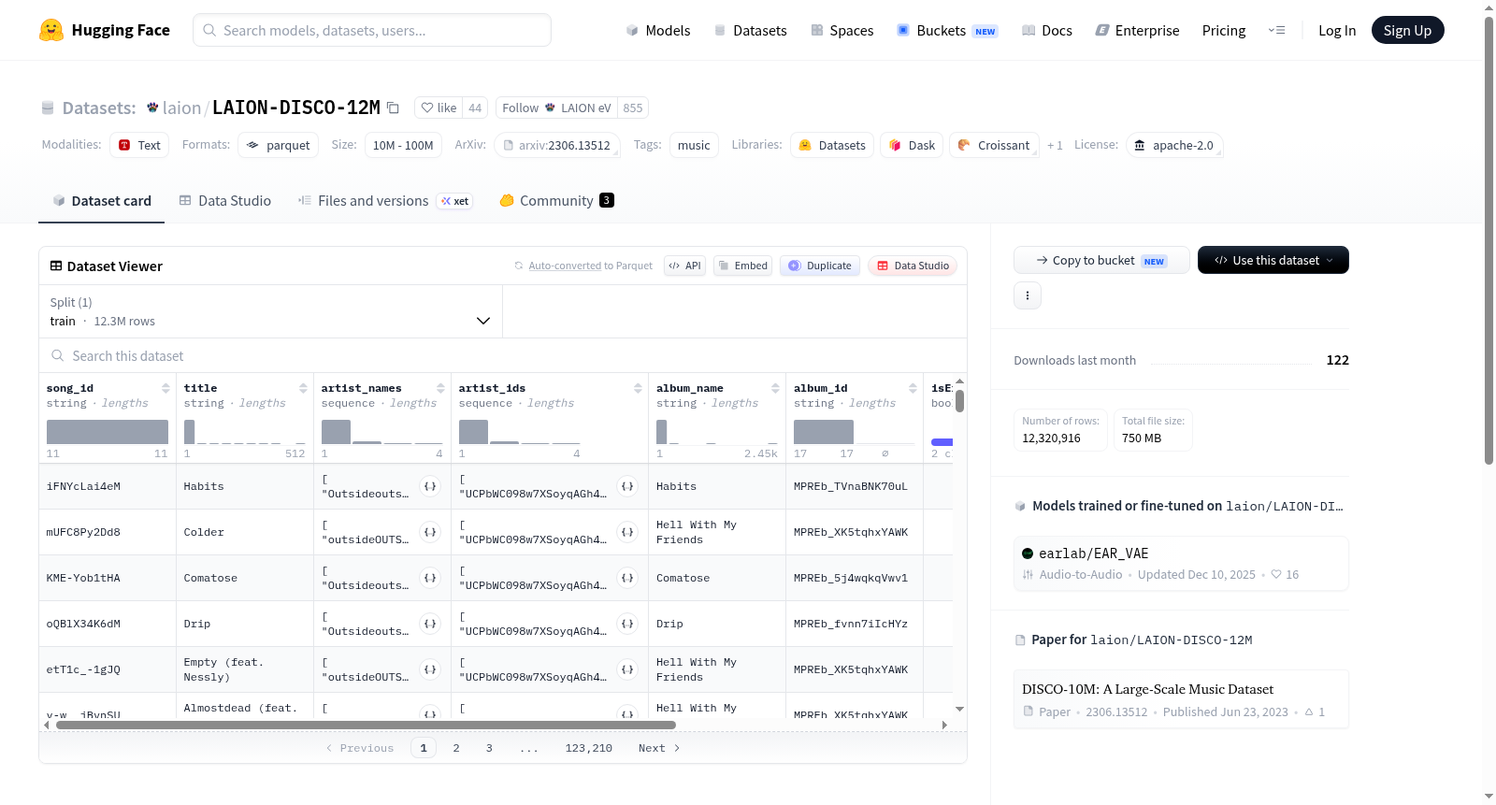The image size is (1496, 805).
Task: Jump to last page 123,210
Action: [589, 748]
